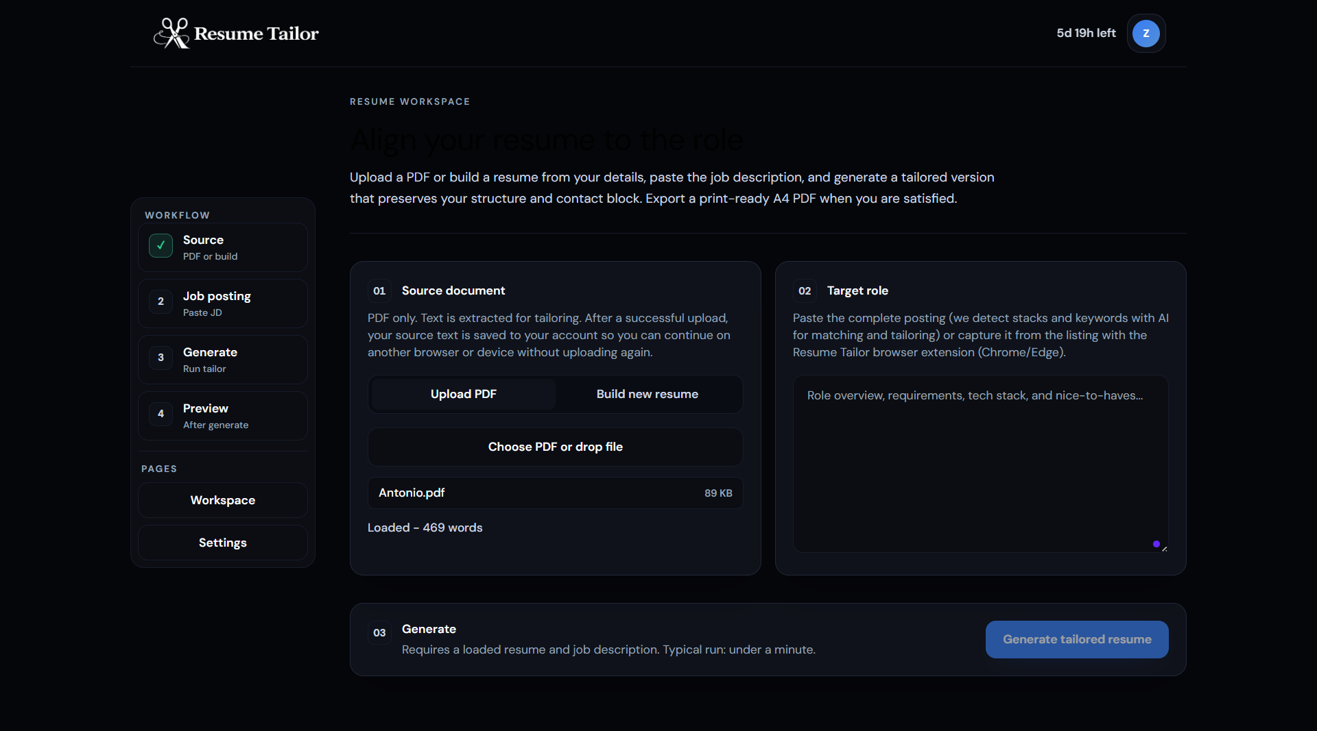Click the Target role heading
This screenshot has height=731, width=1317.
[857, 290]
